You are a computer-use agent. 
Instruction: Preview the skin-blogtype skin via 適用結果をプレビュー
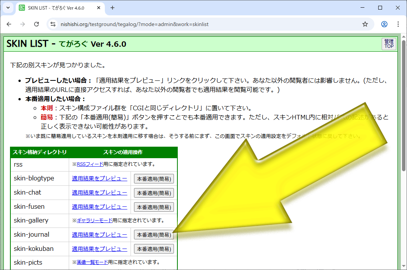100,178
